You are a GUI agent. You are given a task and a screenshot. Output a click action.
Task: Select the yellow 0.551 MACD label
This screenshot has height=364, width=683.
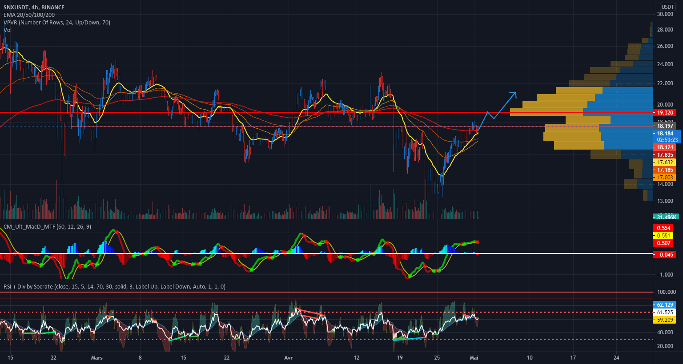[x=663, y=235]
